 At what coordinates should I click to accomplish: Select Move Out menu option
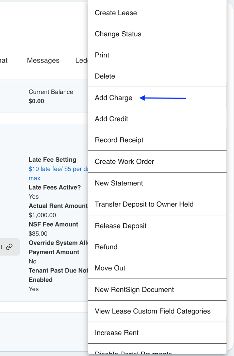[x=110, y=268]
